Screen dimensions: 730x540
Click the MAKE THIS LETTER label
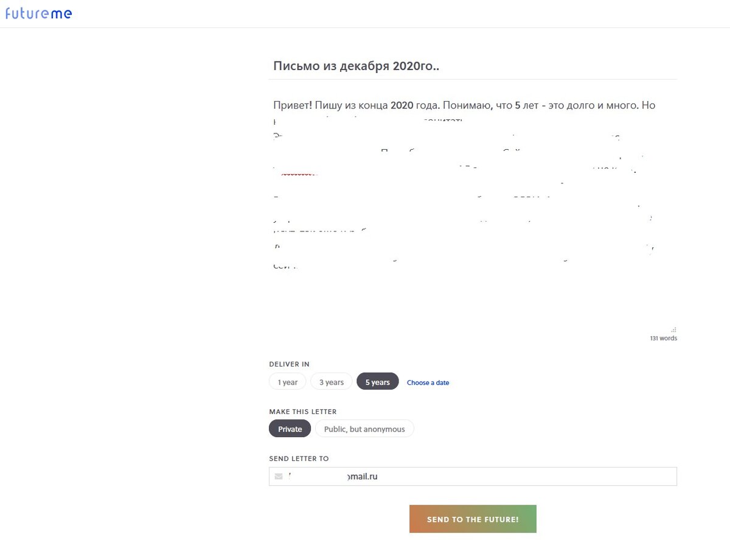pyautogui.click(x=303, y=412)
